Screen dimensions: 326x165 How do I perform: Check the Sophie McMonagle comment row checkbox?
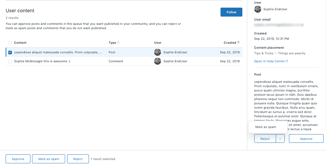(x=10, y=61)
